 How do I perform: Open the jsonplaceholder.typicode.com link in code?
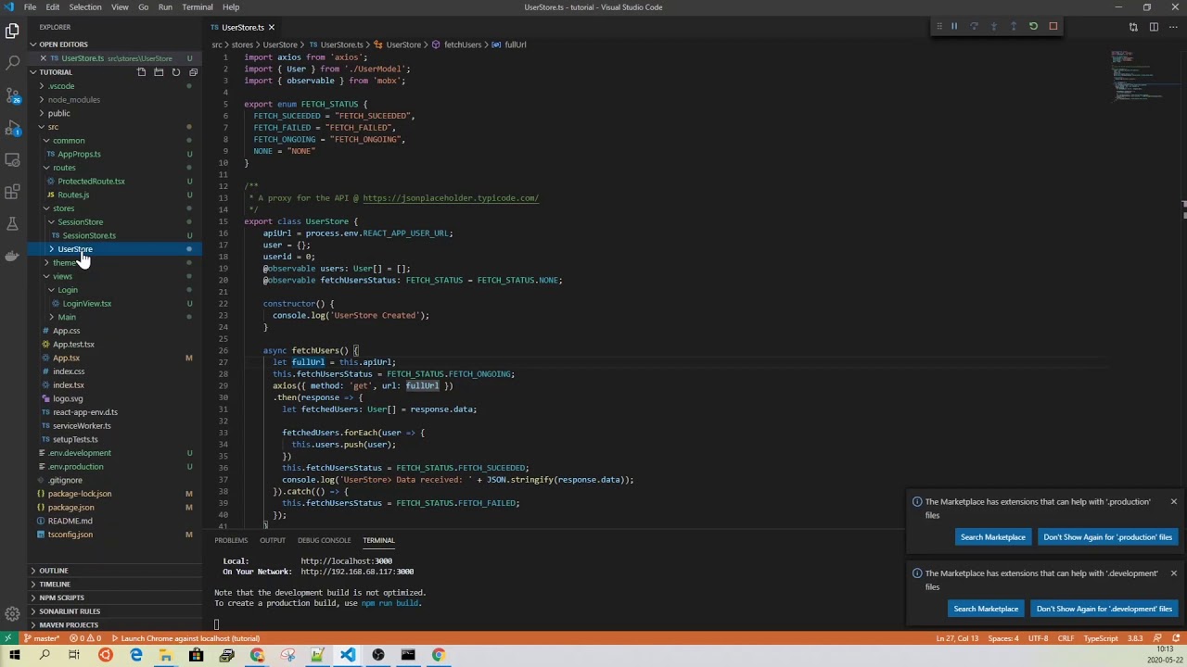[451, 198]
